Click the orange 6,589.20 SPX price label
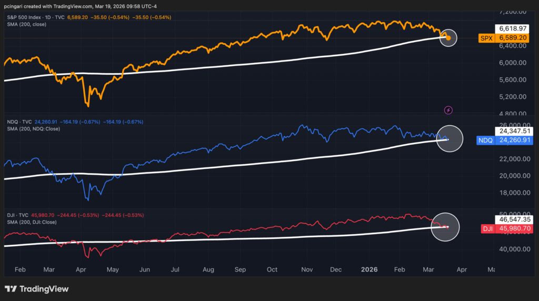The image size is (539, 301). pos(512,38)
